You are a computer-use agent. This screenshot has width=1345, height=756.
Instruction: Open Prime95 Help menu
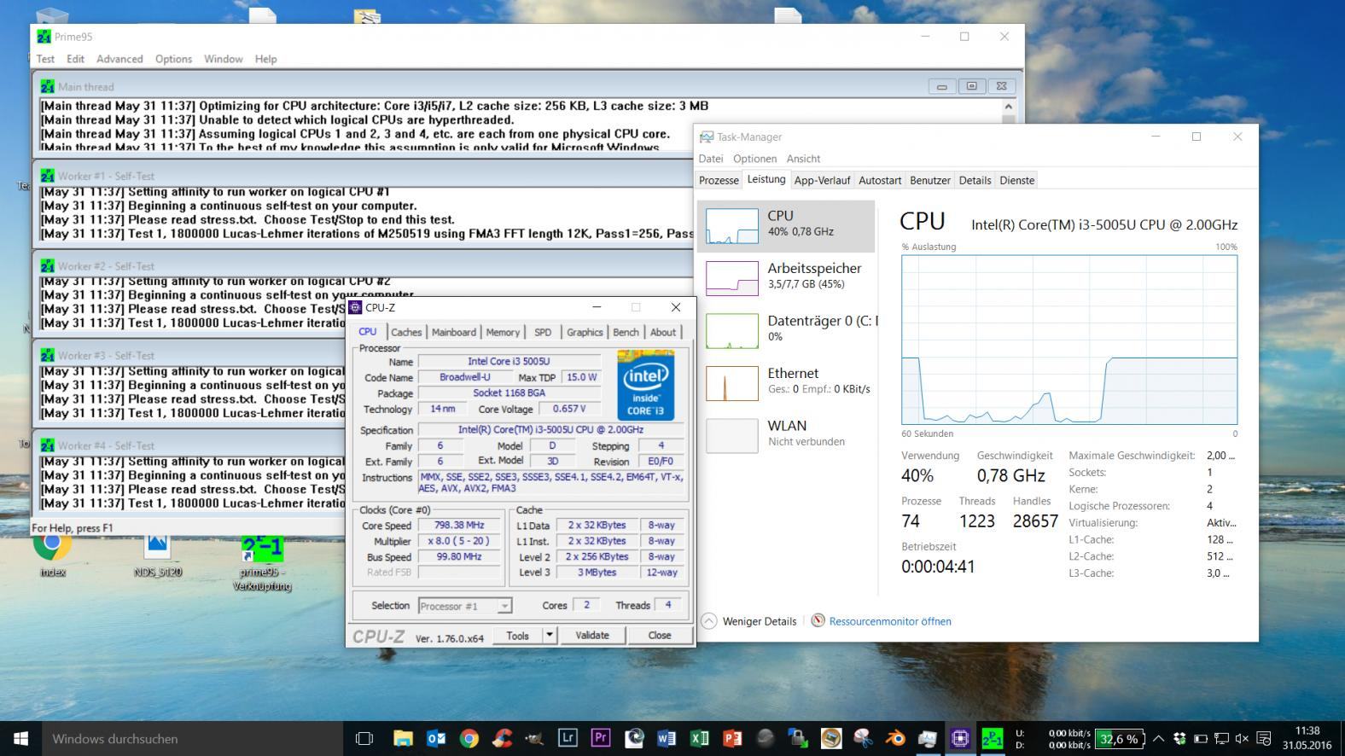pyautogui.click(x=265, y=59)
